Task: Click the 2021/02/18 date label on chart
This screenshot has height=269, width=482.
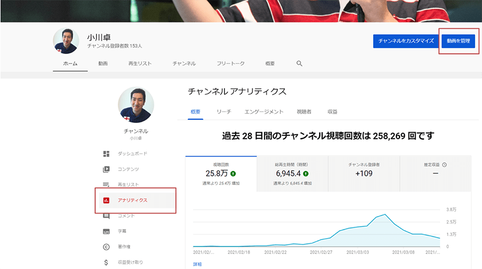Action: 239,252
